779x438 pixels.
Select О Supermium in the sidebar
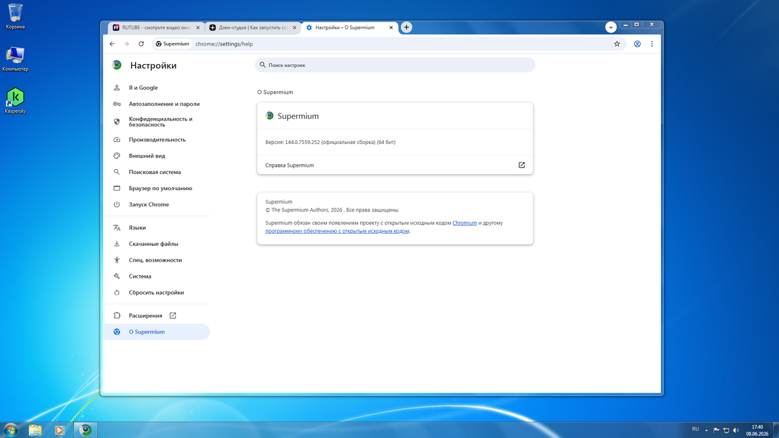tap(157, 332)
